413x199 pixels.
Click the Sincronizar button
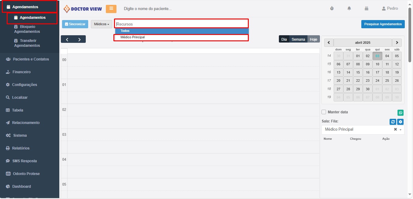[75, 24]
